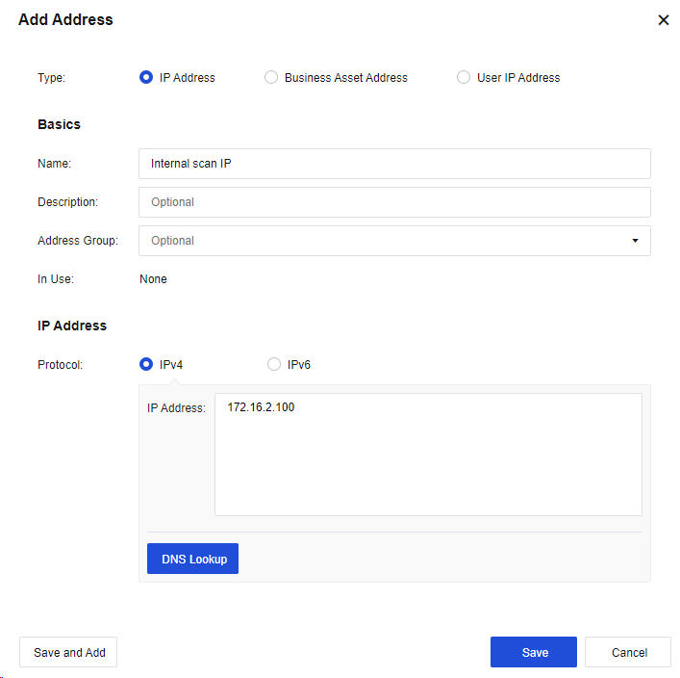
Task: Click the Address Group field label
Action: 77,241
